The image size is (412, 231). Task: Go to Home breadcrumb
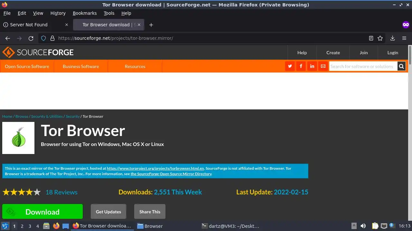point(7,116)
